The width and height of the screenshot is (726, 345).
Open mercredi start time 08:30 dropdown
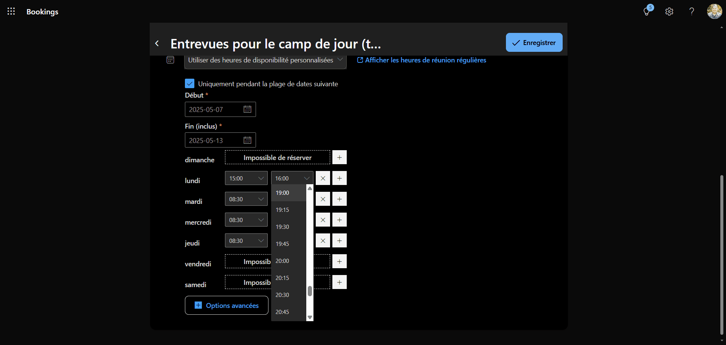[246, 220]
